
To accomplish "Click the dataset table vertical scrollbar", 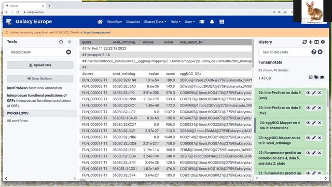I will pyautogui.click(x=253, y=53).
